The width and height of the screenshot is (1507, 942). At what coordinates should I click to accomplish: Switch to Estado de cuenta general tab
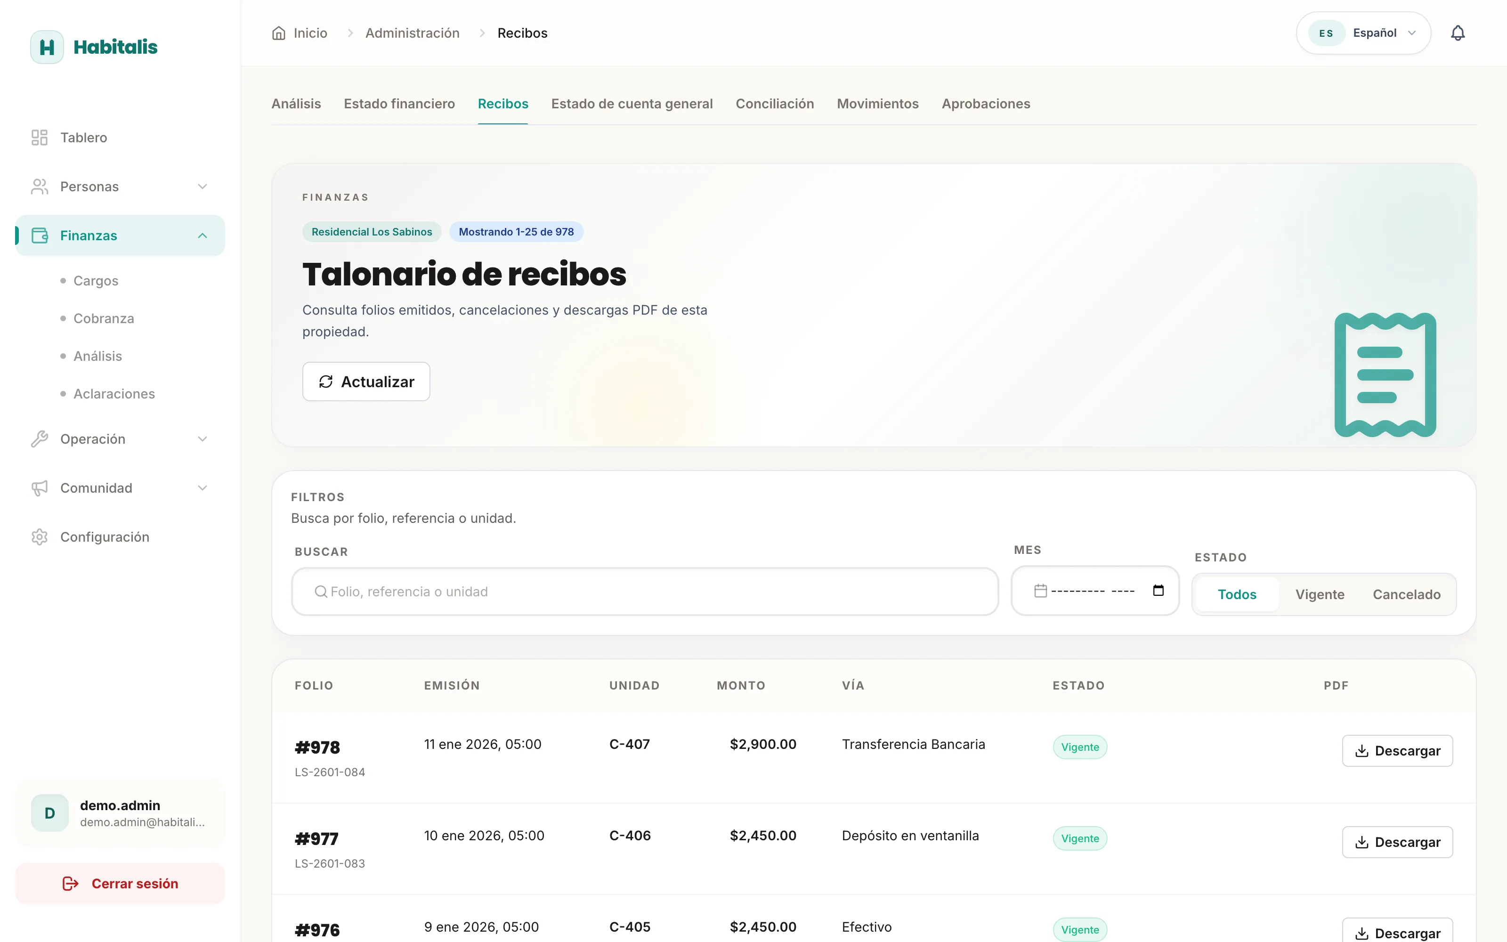click(x=632, y=104)
